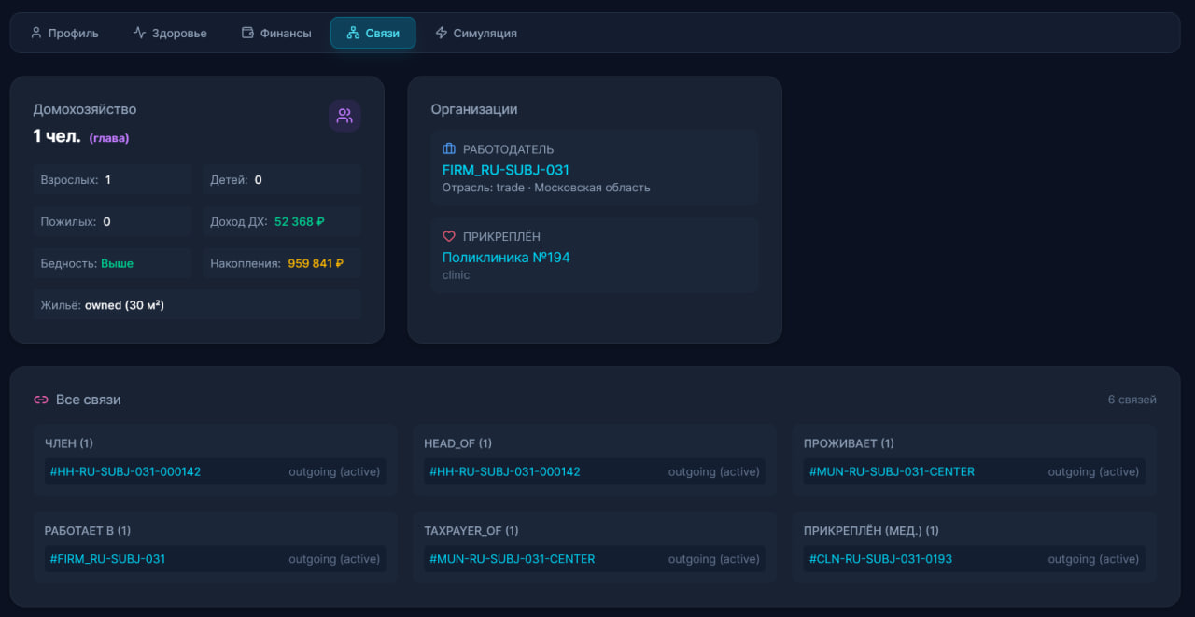The height and width of the screenshot is (617, 1195).
Task: Click the Взрослых: 1 field
Action: click(112, 180)
